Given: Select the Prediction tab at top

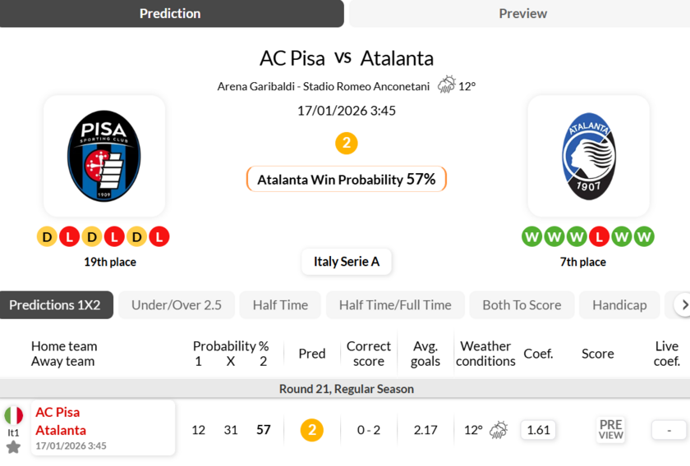Looking at the screenshot, I should pos(170,13).
